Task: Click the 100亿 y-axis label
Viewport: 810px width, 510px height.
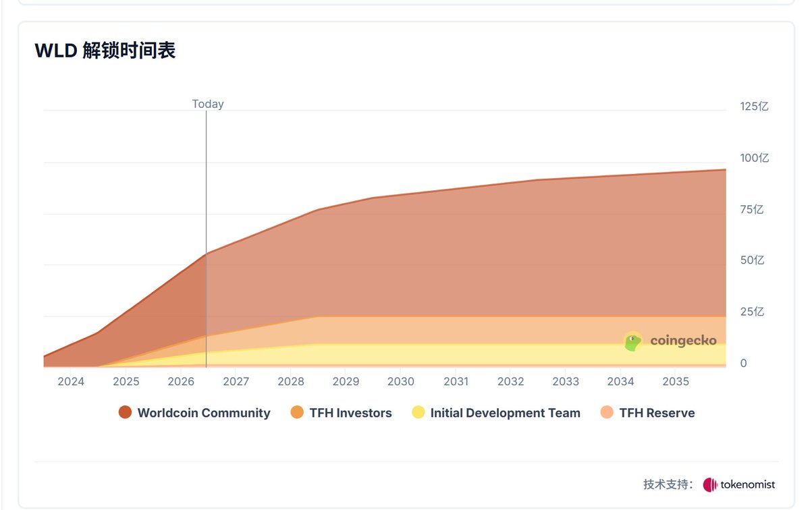Action: coord(755,158)
